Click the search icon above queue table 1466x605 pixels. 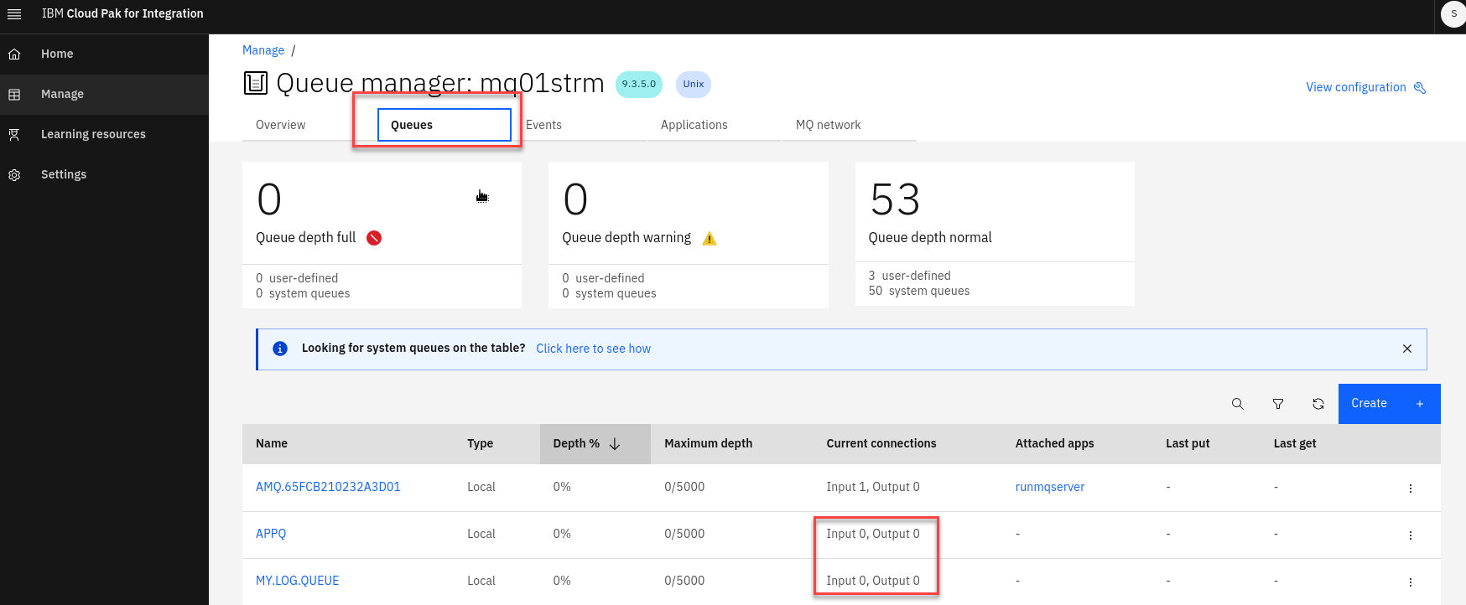(x=1237, y=404)
